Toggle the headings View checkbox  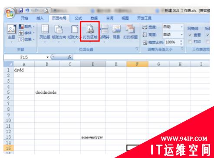(x=207, y=35)
